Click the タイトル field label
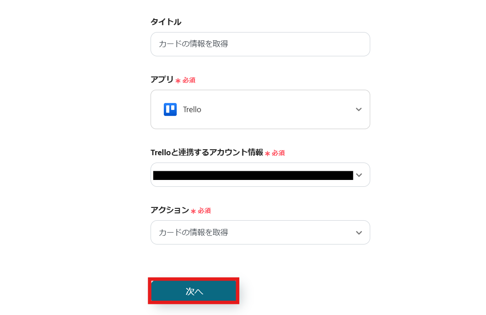The width and height of the screenshot is (486, 315). [x=166, y=22]
